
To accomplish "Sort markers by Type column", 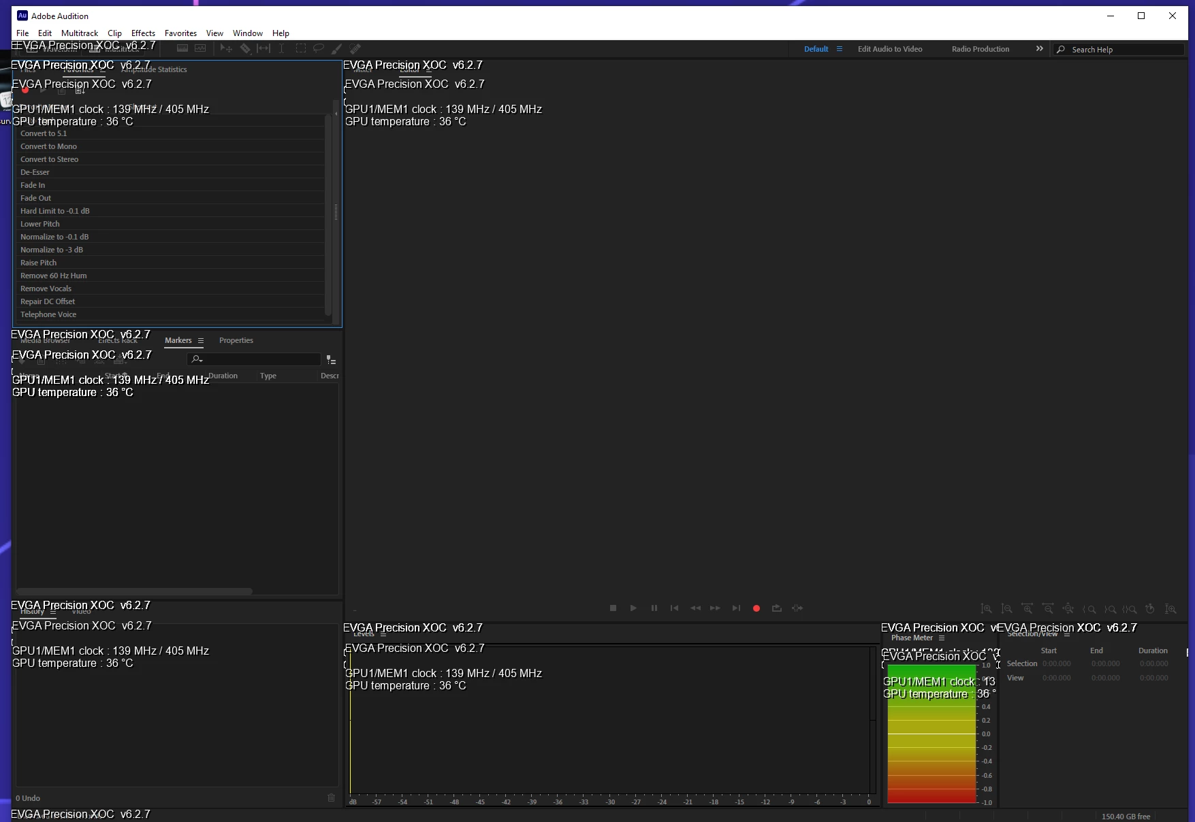I will [x=268, y=376].
